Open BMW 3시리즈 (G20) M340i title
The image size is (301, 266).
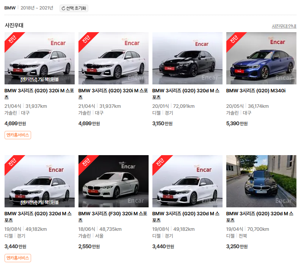pyautogui.click(x=256, y=91)
